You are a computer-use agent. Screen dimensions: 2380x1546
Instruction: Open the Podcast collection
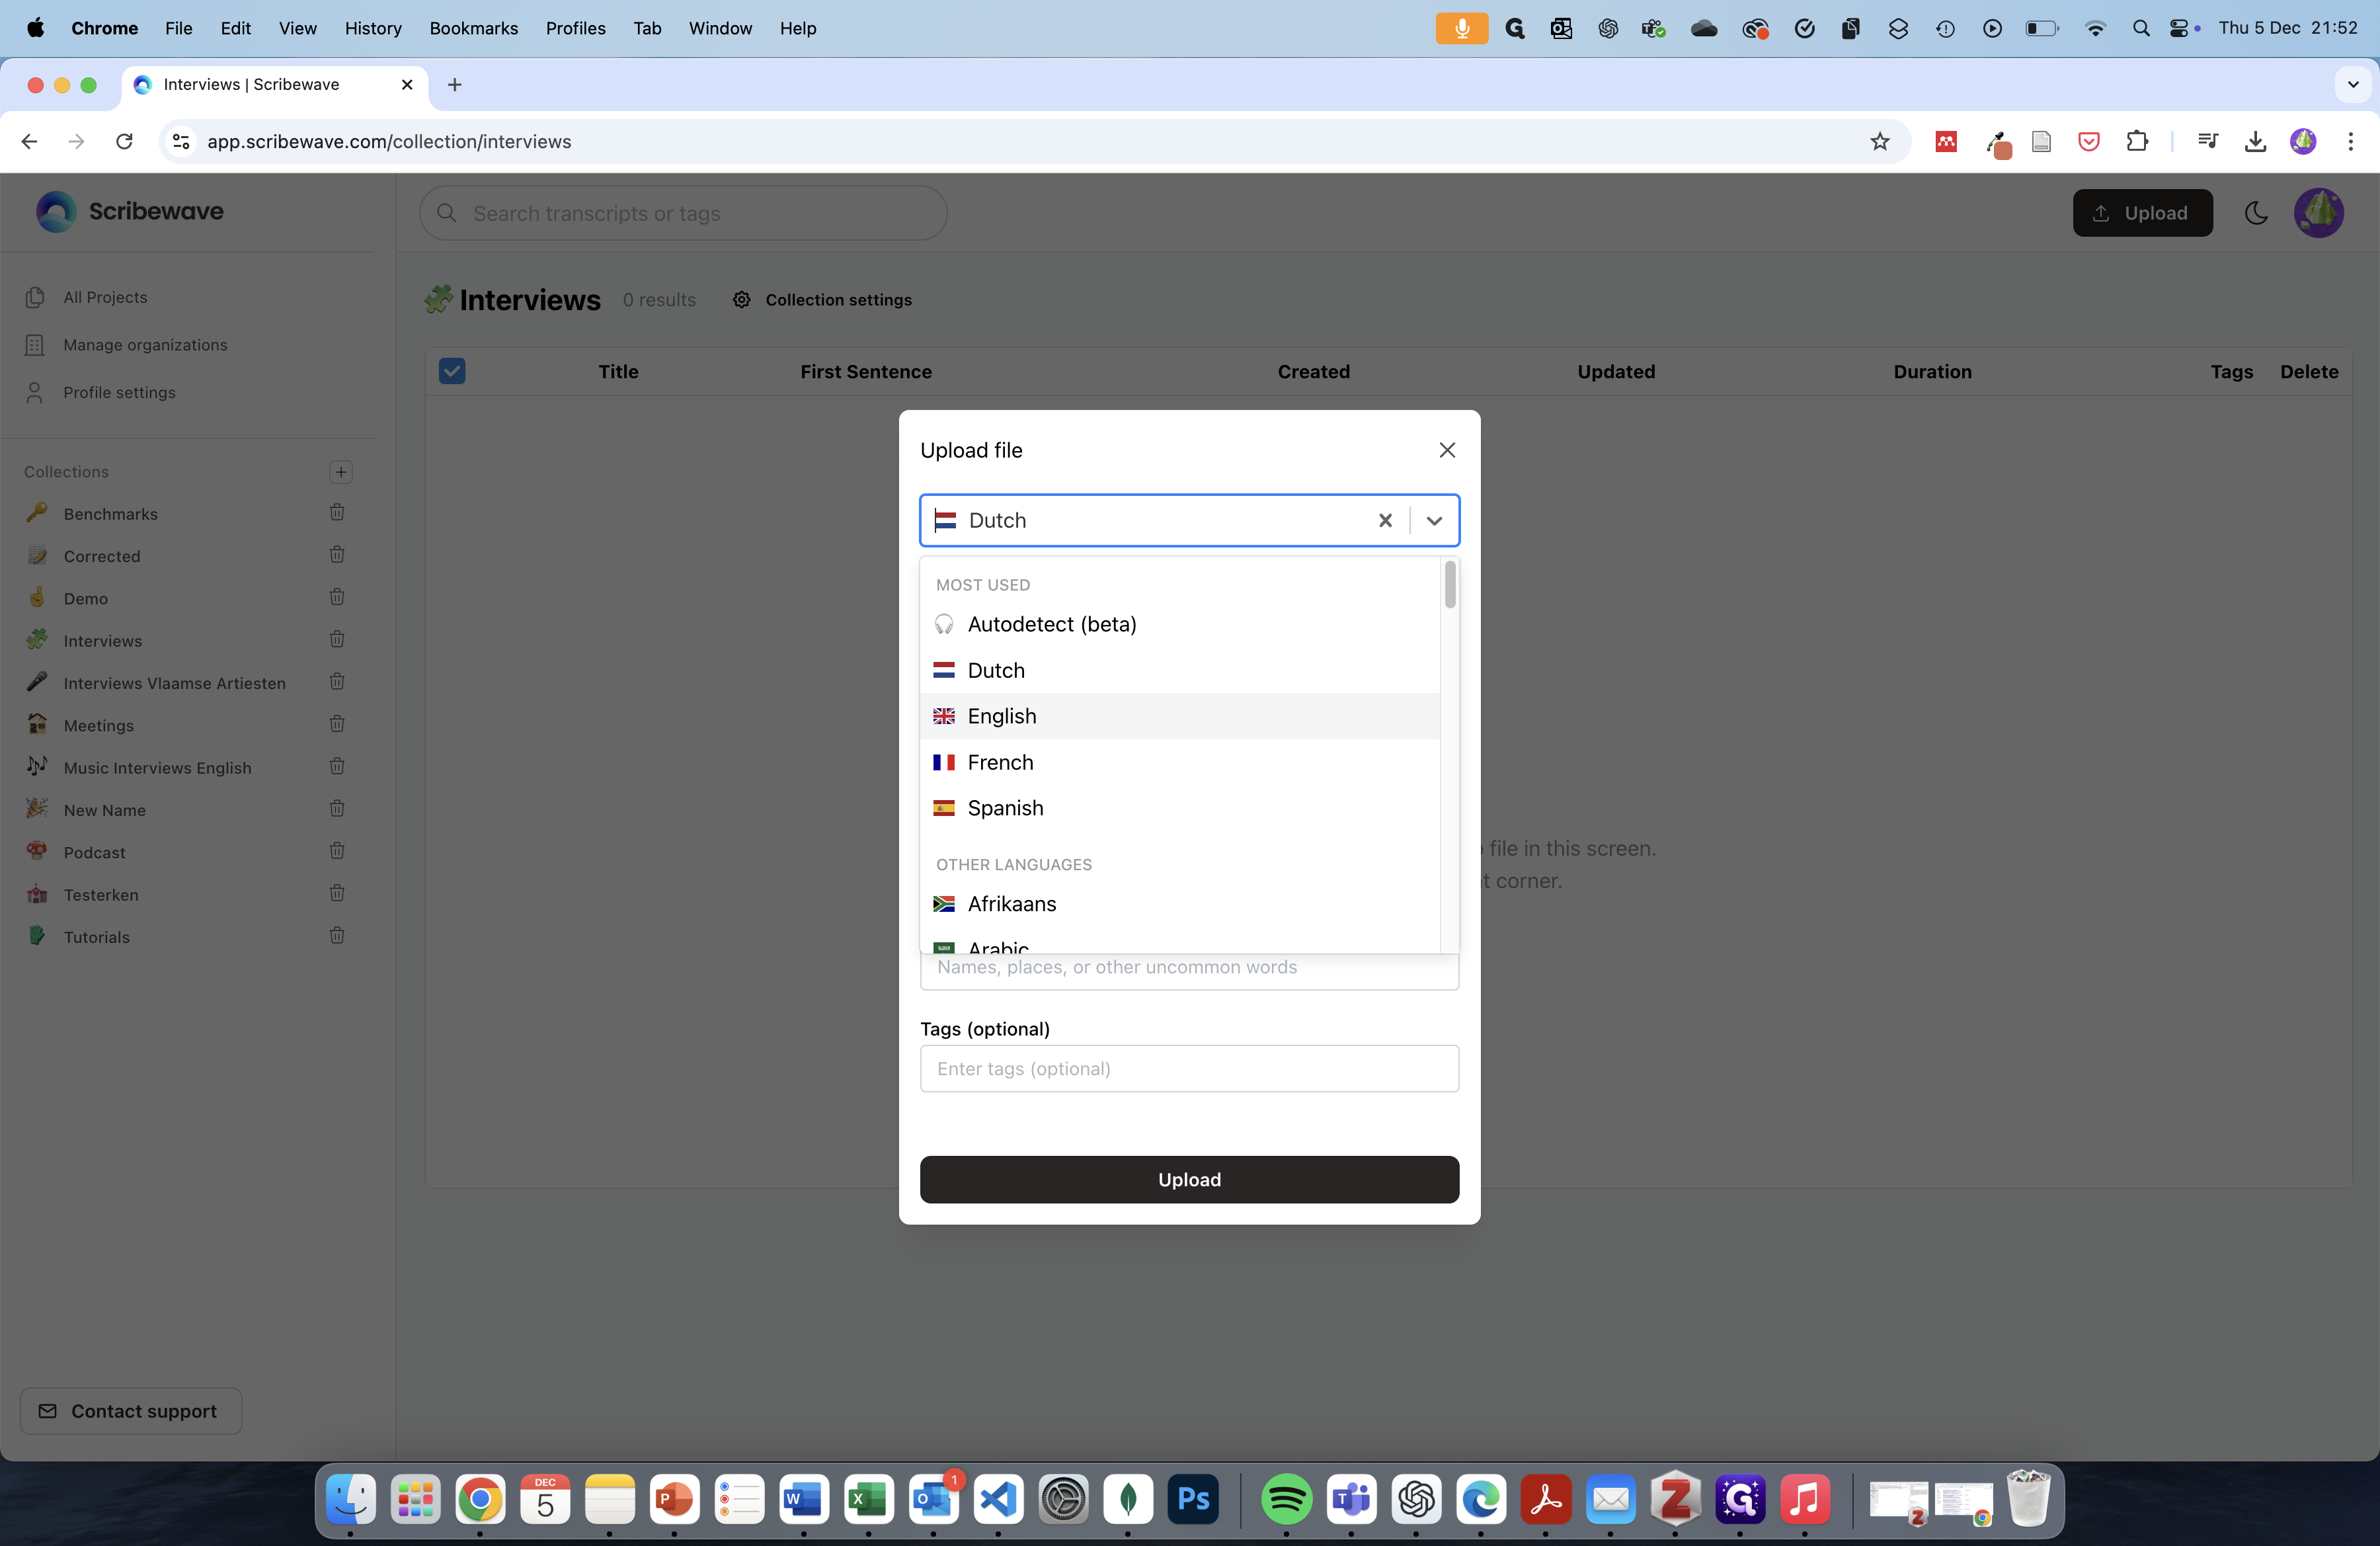94,852
